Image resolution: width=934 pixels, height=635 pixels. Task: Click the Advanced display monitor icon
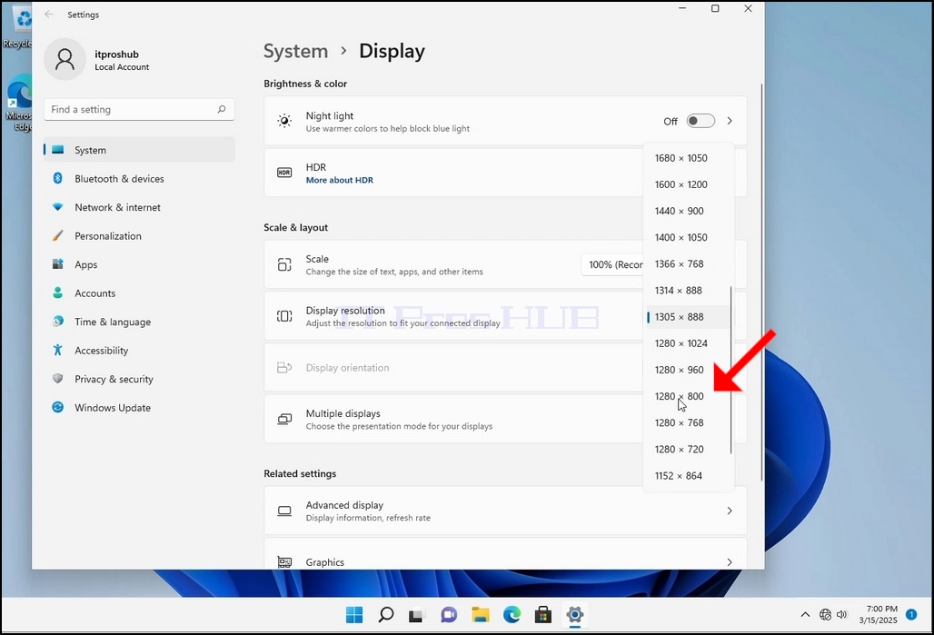tap(284, 511)
